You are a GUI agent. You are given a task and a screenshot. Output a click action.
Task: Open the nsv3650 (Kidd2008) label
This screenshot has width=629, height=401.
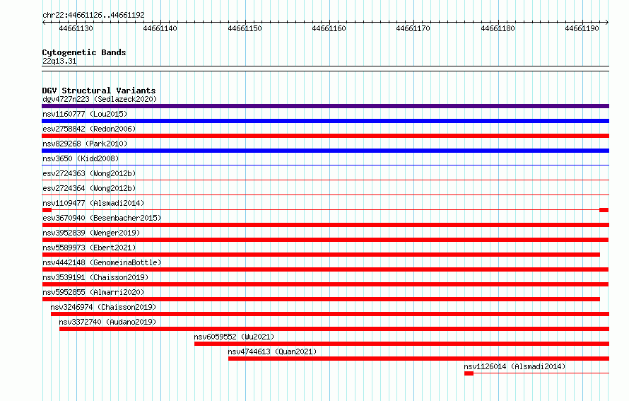(81, 158)
